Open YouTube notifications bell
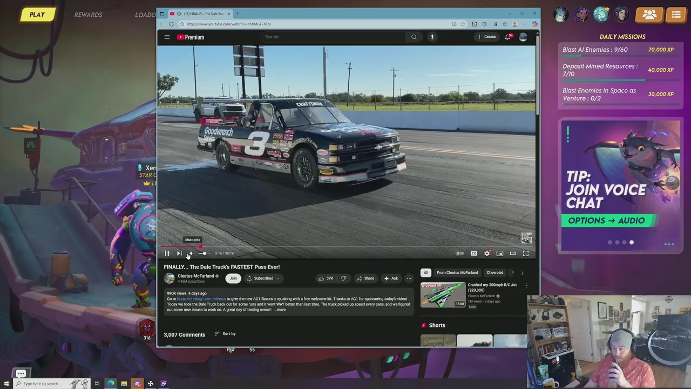691x389 pixels. (508, 37)
